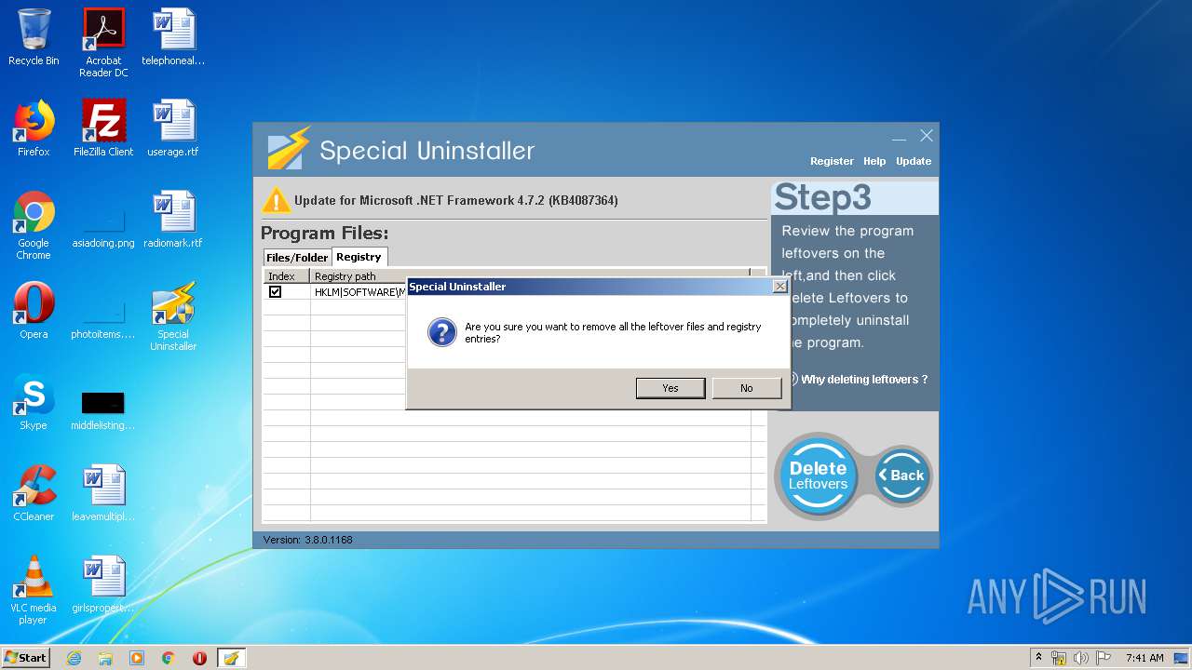Click the yellow warning triangle icon
The height and width of the screenshot is (670, 1192).
(277, 200)
